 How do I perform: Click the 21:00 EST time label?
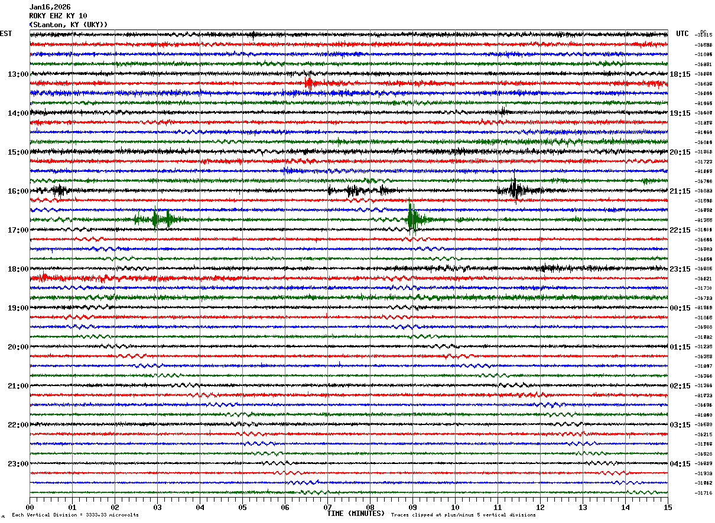[18, 385]
